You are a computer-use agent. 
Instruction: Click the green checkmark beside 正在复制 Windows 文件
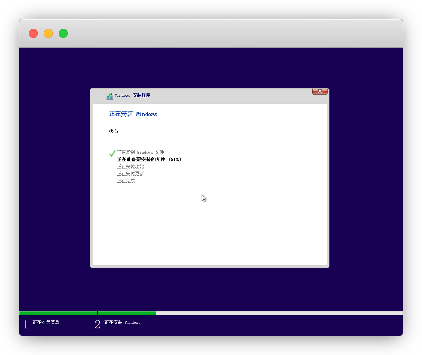click(x=112, y=153)
